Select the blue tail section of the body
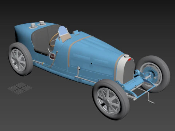The image size is (175, 131). pyautogui.click(x=23, y=34)
